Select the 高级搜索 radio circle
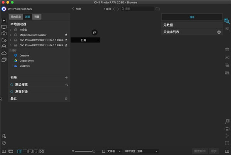Viewport: 231px width, 155px height. pos(12,84)
